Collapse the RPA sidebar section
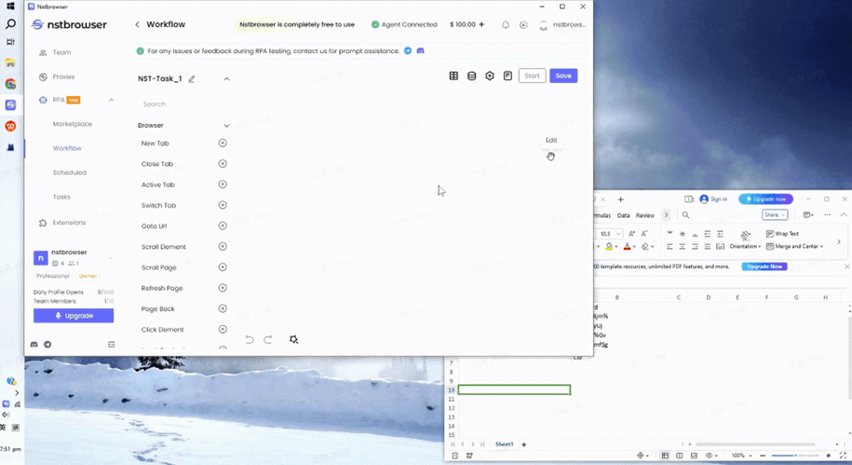The image size is (852, 465). [x=112, y=100]
